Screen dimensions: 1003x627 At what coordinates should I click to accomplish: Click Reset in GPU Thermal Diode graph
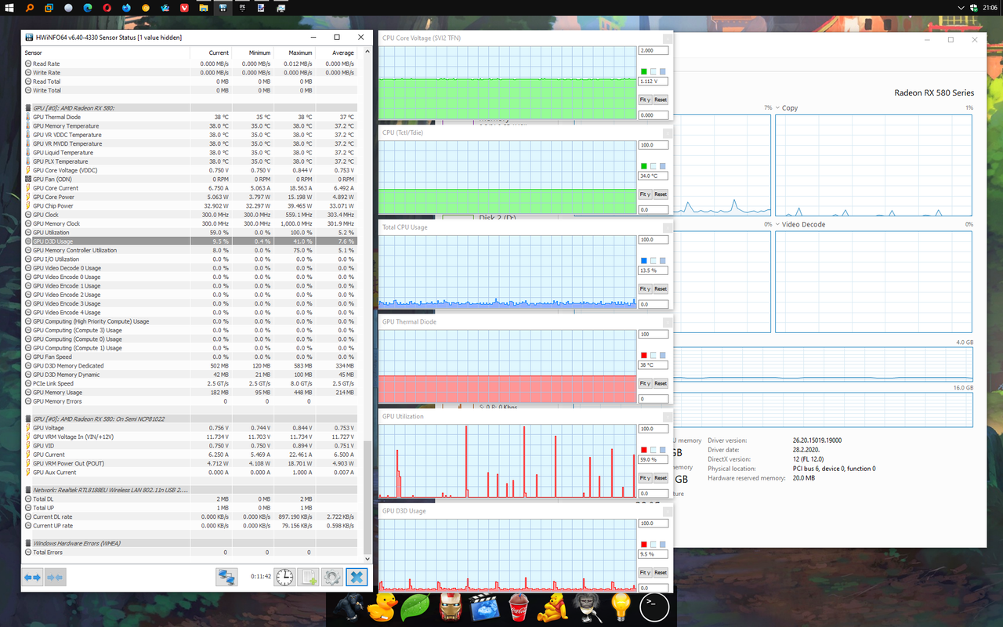[661, 383]
